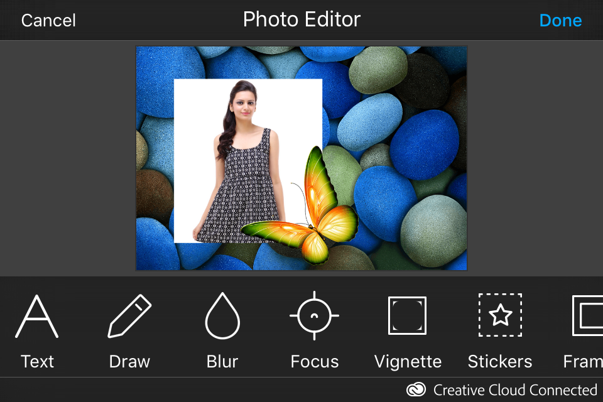Cancel the photo editing session

tap(48, 20)
